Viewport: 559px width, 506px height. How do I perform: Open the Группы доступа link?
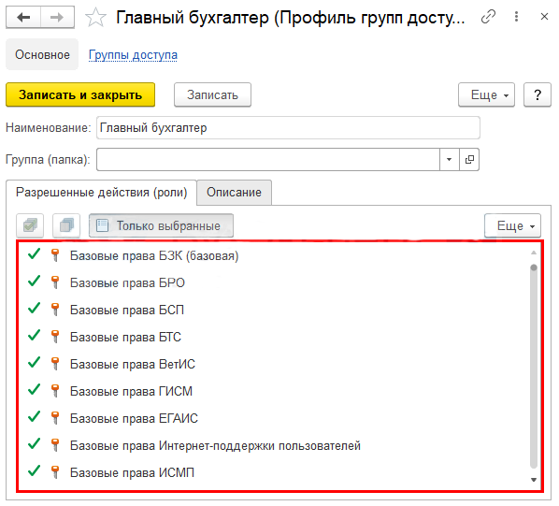pyautogui.click(x=133, y=55)
